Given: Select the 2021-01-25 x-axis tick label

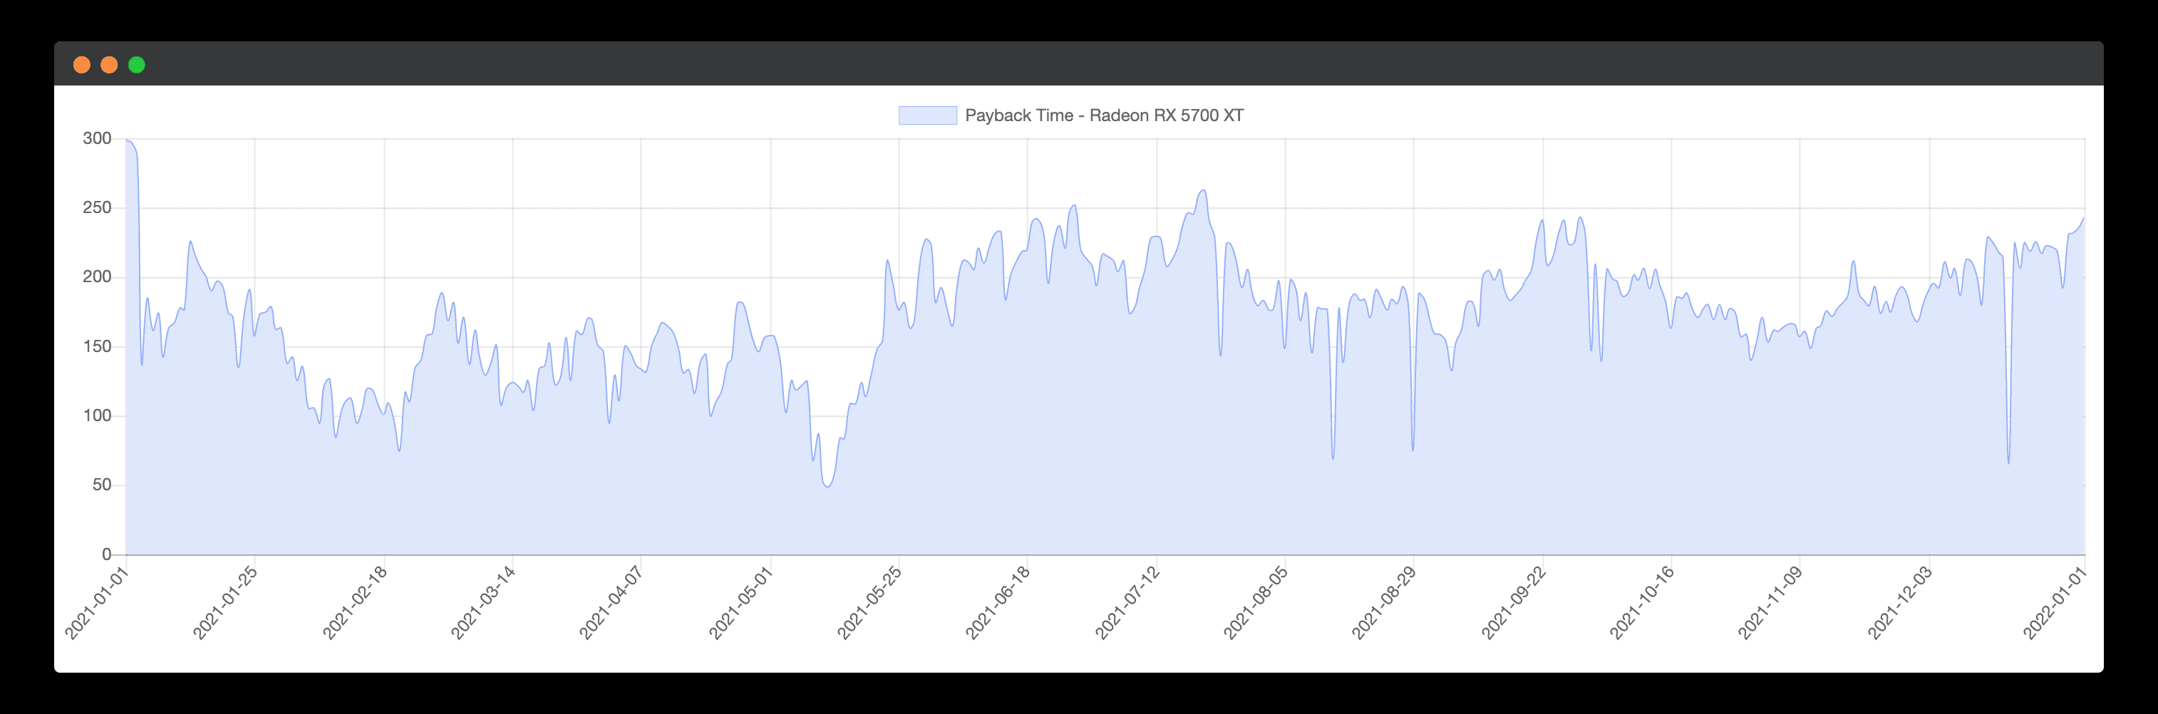Looking at the screenshot, I should pyautogui.click(x=225, y=603).
